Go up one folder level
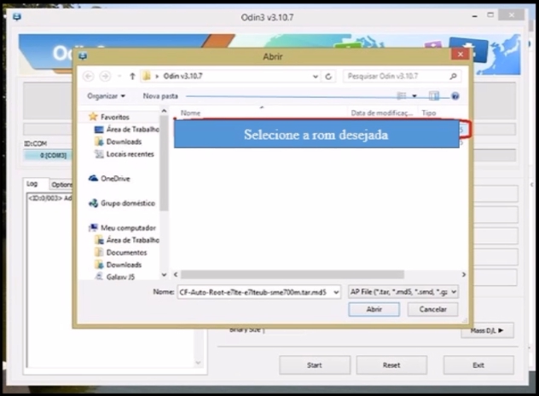Image resolution: width=539 pixels, height=396 pixels. pyautogui.click(x=132, y=76)
